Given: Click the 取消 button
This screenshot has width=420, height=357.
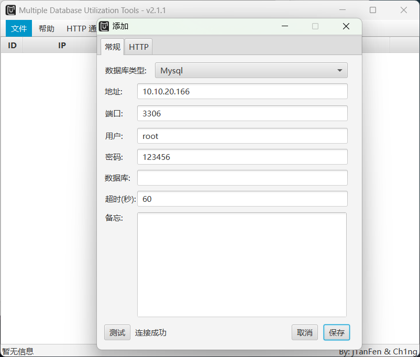Looking at the screenshot, I should [304, 332].
